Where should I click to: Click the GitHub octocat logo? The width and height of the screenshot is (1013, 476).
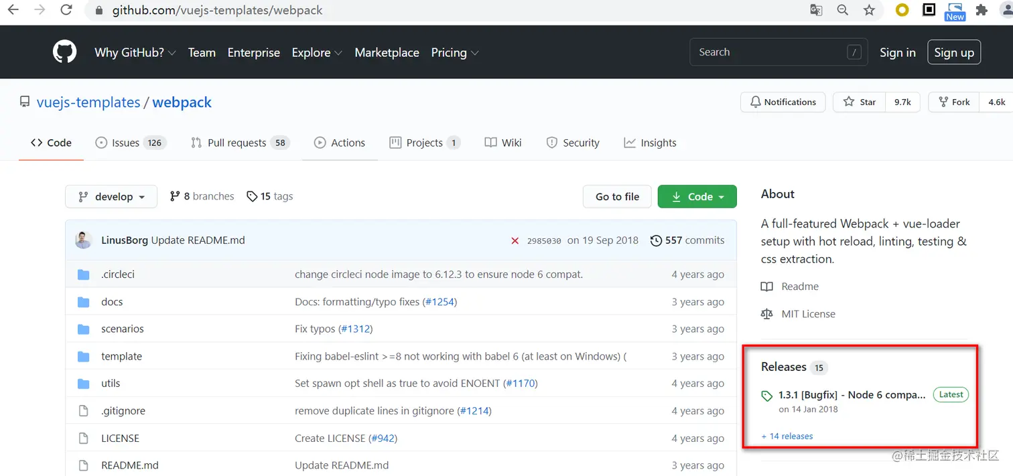pos(65,52)
